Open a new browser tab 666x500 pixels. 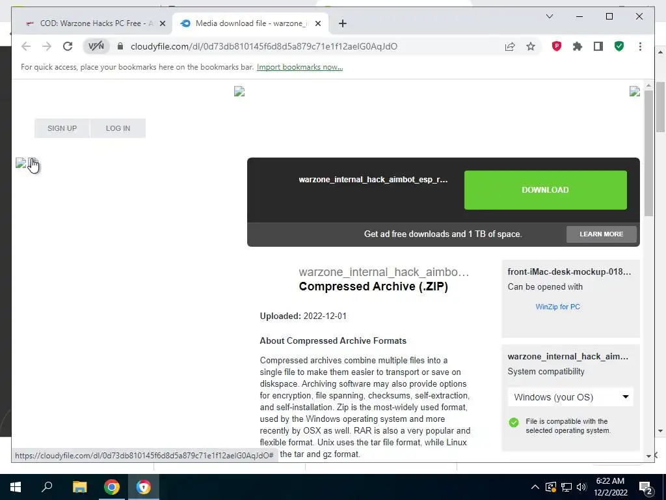click(x=343, y=23)
